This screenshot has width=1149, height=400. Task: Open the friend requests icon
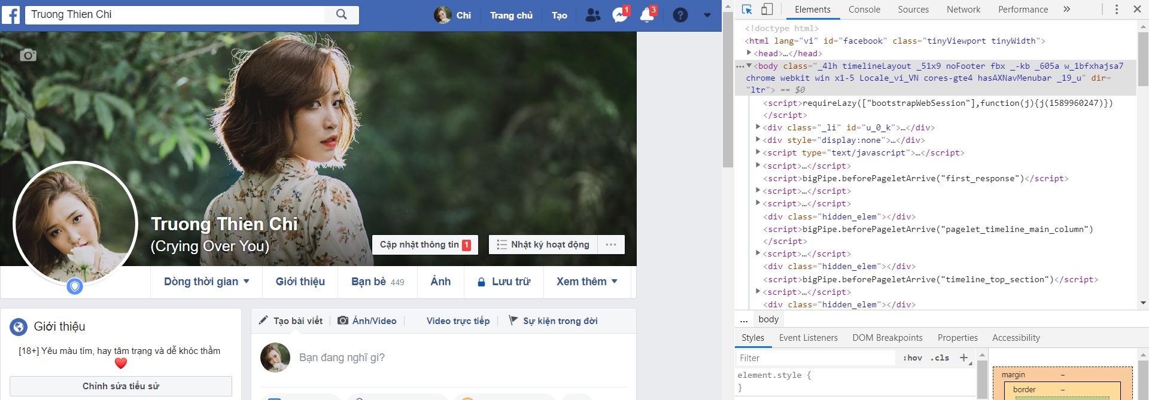tap(592, 15)
